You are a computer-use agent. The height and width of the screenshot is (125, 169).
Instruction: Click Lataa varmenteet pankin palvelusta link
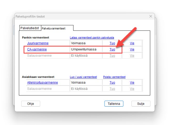(x=92, y=38)
